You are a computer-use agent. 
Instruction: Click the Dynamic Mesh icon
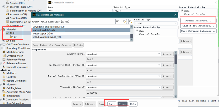coord(4,56)
